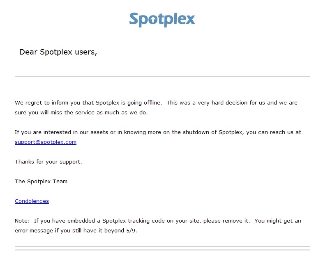Viewport: 323px width, 257px height.
Task: Click the double divider line at page bottom
Action: pos(162,248)
